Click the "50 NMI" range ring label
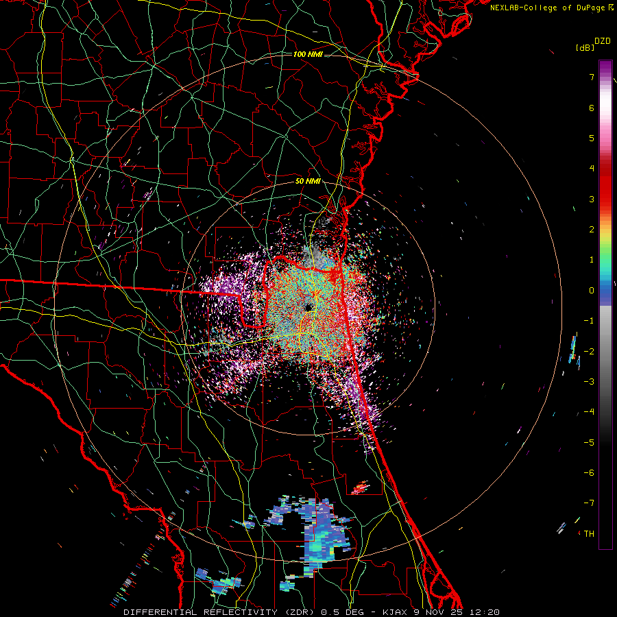This screenshot has width=617, height=617. pyautogui.click(x=308, y=182)
